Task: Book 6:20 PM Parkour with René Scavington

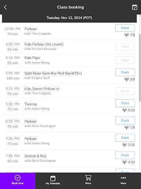Action: (125, 120)
